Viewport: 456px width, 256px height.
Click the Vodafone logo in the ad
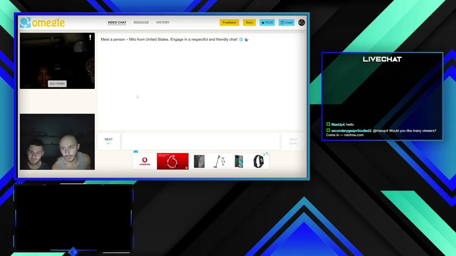145,161
